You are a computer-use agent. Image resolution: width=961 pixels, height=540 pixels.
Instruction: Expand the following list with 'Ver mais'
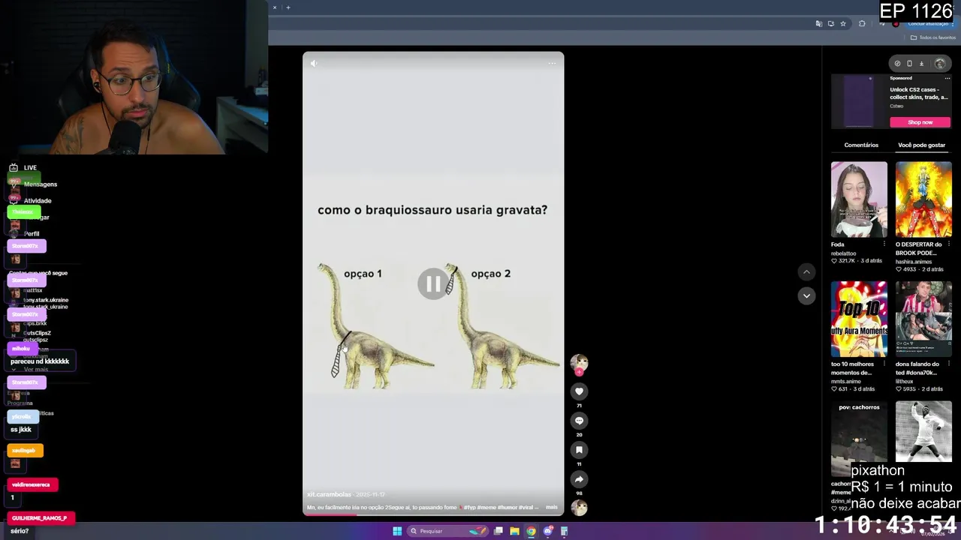click(35, 370)
